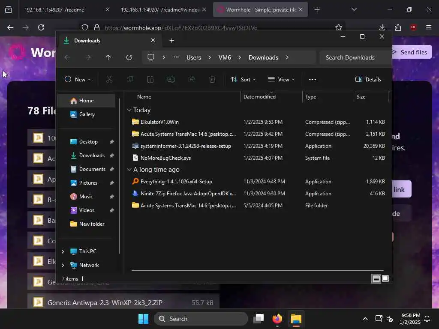Click Firefox icon in the taskbar
The height and width of the screenshot is (329, 439).
[277, 319]
